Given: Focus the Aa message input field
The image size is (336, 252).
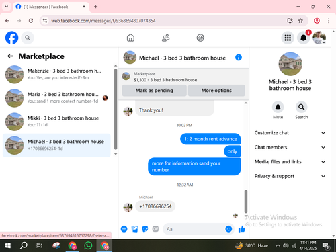Looking at the screenshot, I should 194,229.
